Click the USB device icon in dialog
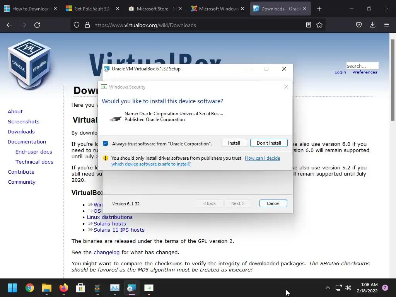The height and width of the screenshot is (297, 396). coord(116,118)
